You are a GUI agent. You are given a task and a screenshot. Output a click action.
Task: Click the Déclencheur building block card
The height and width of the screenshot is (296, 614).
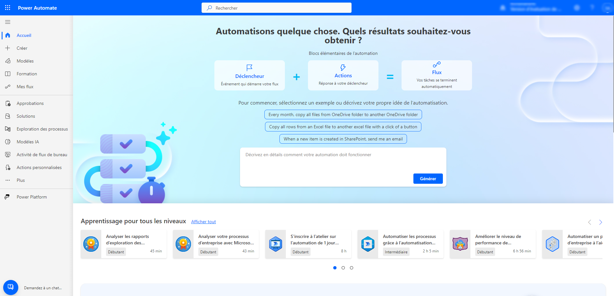pos(250,75)
